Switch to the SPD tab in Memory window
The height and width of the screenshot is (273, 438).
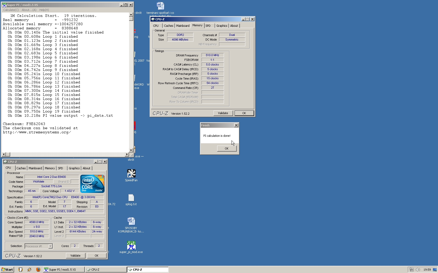(208, 26)
